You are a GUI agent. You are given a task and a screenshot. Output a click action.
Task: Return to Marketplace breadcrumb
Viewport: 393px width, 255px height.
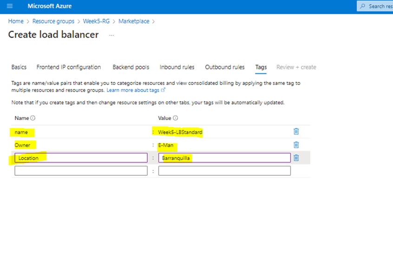click(134, 21)
